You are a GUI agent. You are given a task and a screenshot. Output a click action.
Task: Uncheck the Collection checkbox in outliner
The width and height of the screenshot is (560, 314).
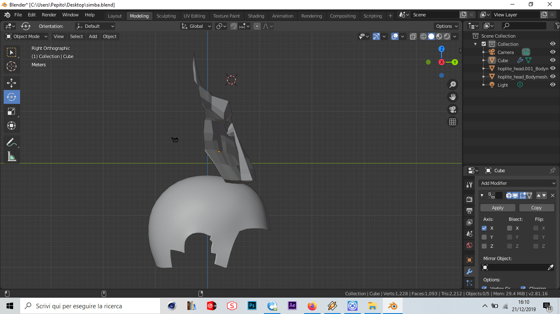[484, 44]
